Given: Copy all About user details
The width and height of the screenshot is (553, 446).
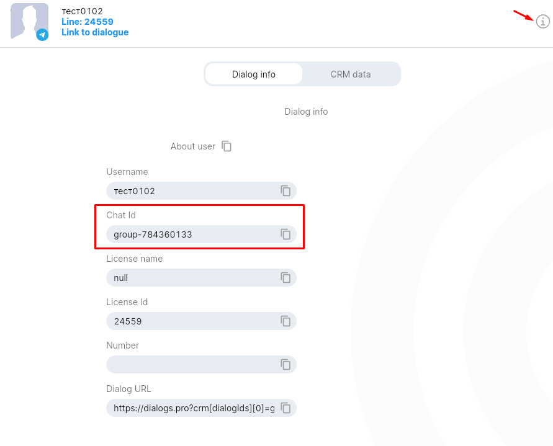Looking at the screenshot, I should pos(227,146).
